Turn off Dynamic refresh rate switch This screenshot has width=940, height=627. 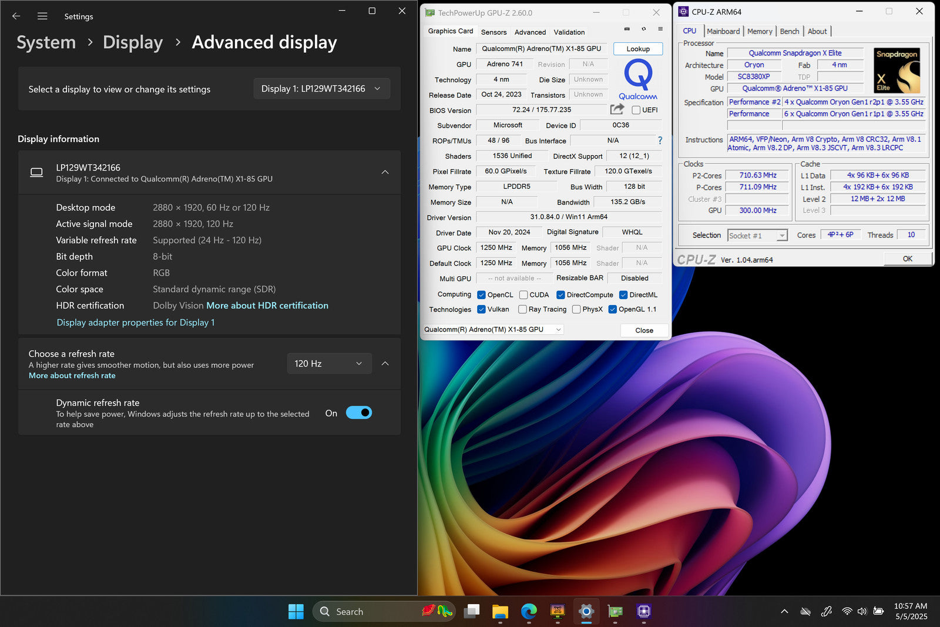pos(359,413)
